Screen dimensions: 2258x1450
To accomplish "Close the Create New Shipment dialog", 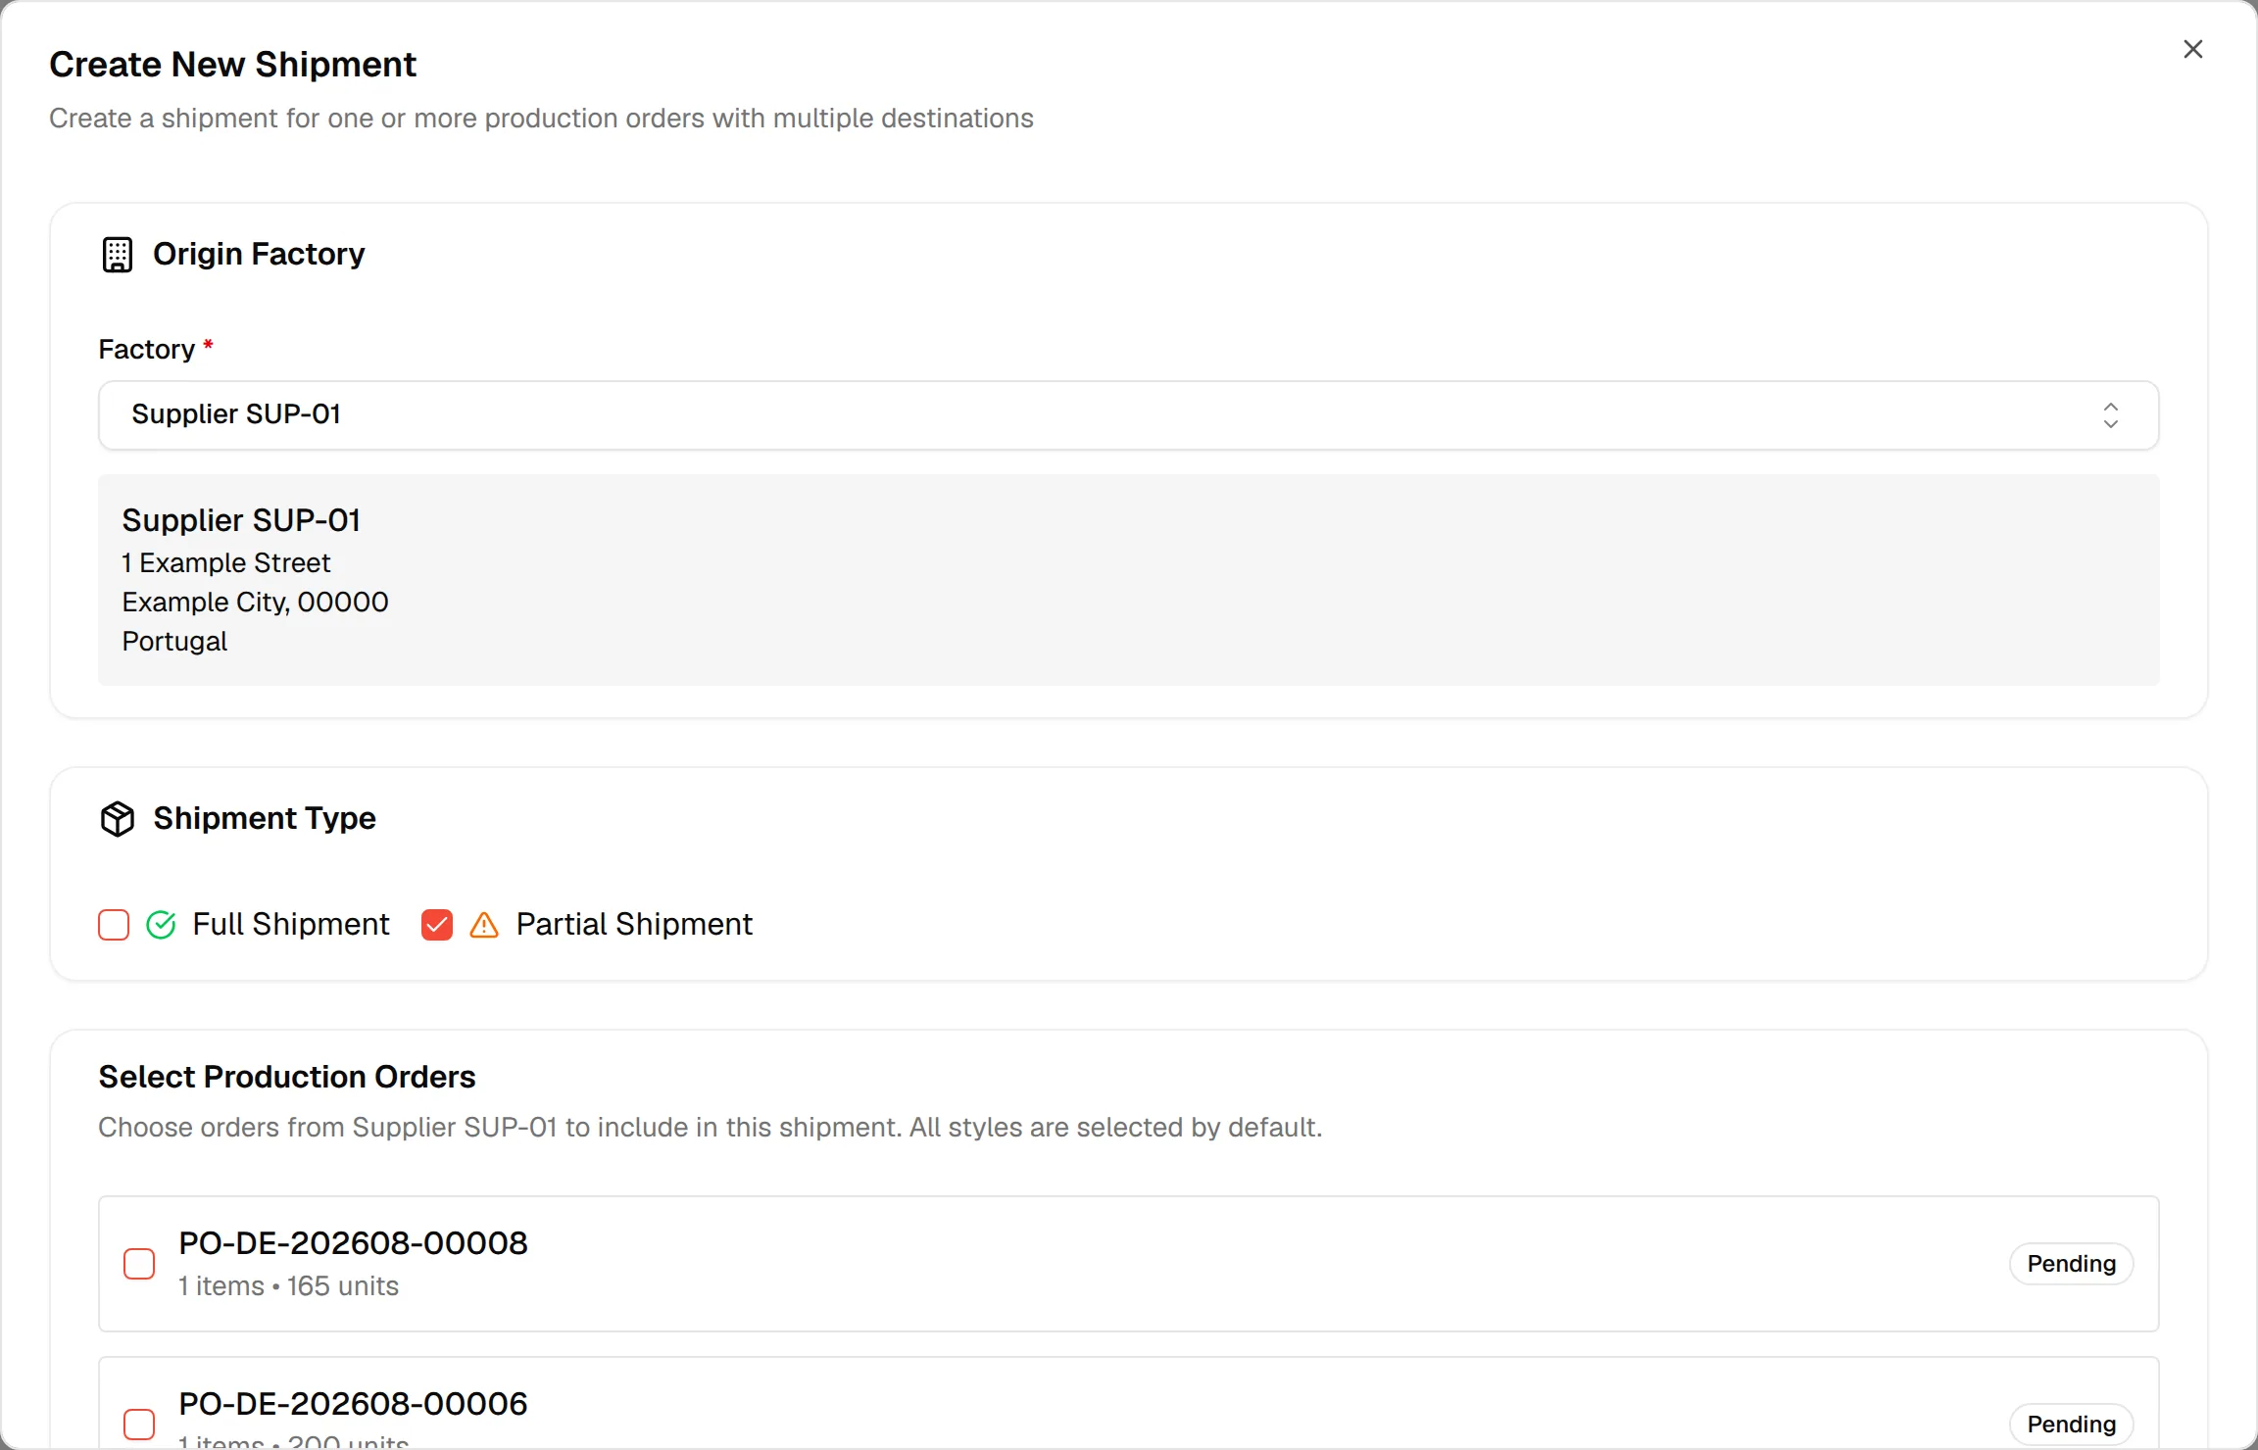I will click(x=2193, y=49).
